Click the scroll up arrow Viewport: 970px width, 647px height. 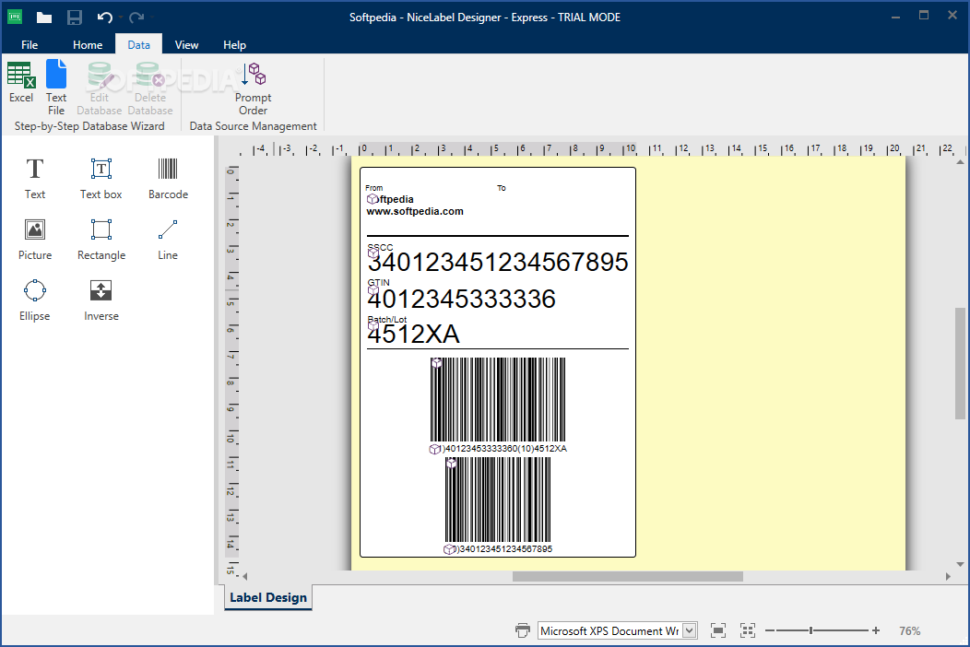tap(960, 162)
